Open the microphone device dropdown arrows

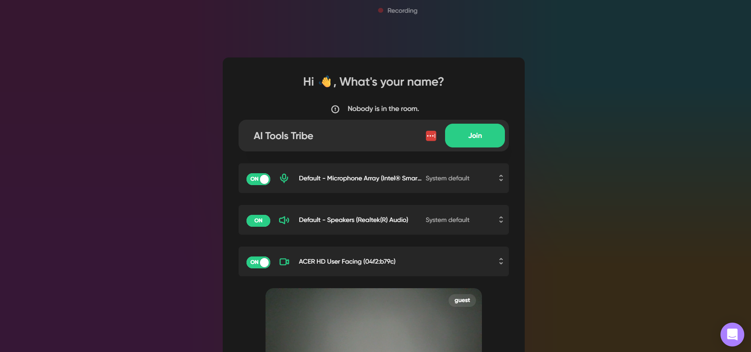(x=501, y=178)
